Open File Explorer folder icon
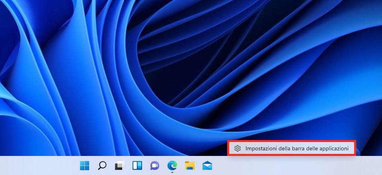Screen dimensions: 382x175 190,166
